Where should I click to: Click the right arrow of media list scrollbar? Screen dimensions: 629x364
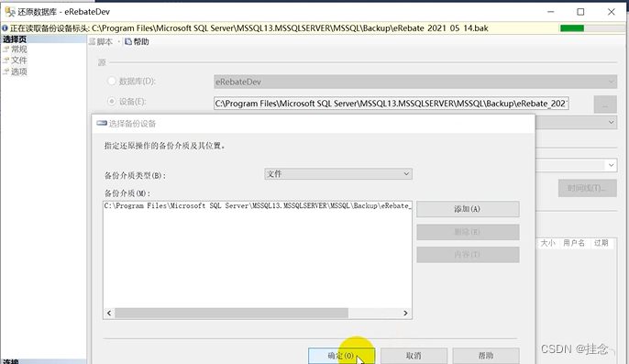(x=405, y=313)
